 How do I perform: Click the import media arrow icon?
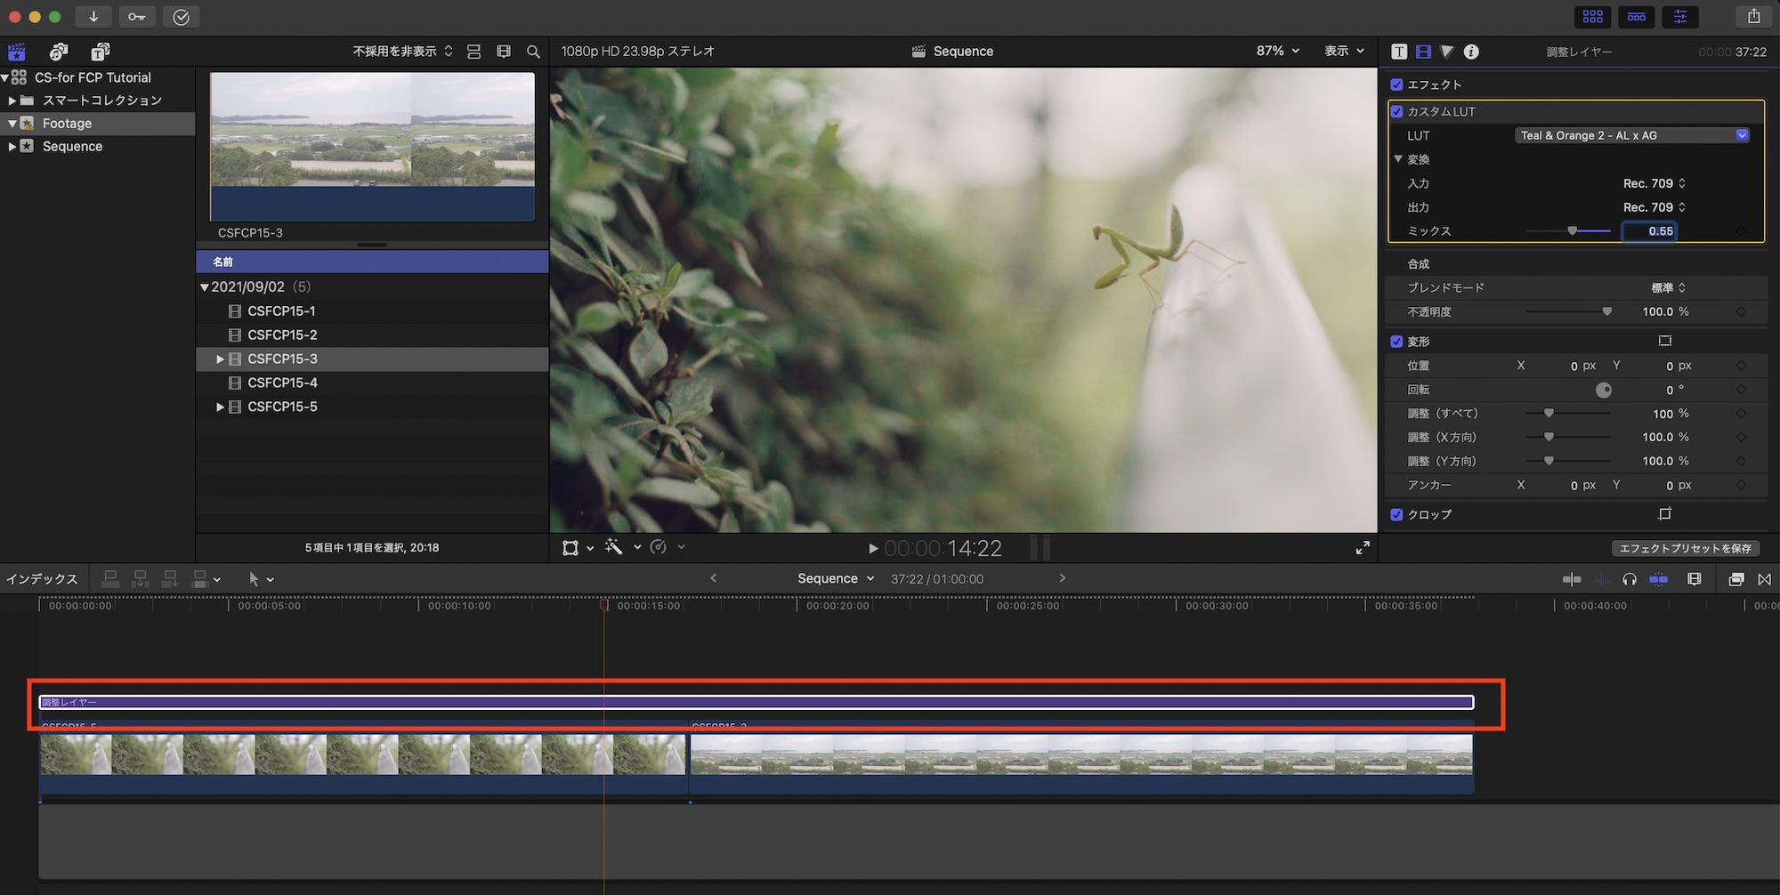[93, 17]
